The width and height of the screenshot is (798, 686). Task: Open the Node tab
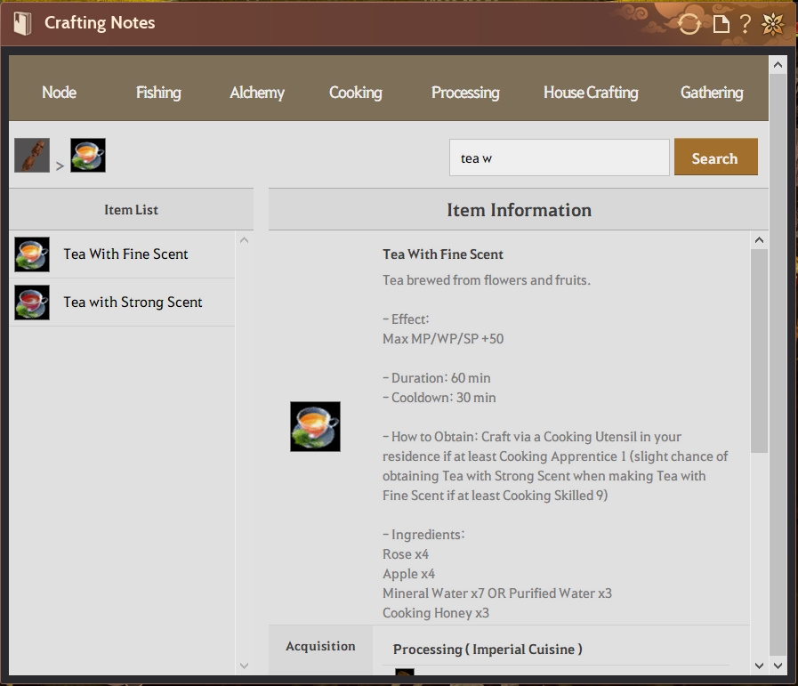tap(59, 93)
